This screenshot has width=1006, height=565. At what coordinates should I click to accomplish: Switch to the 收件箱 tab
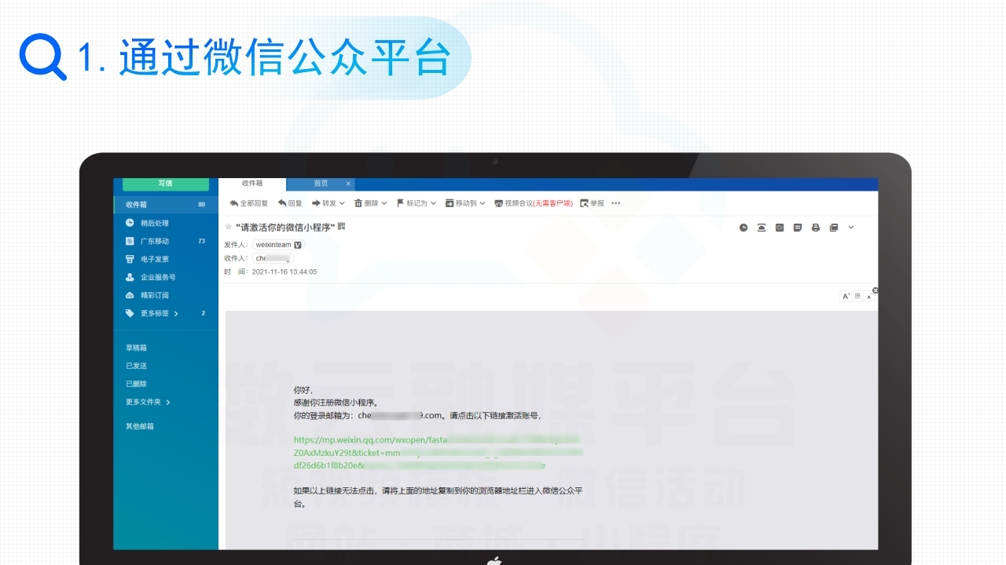tap(252, 184)
